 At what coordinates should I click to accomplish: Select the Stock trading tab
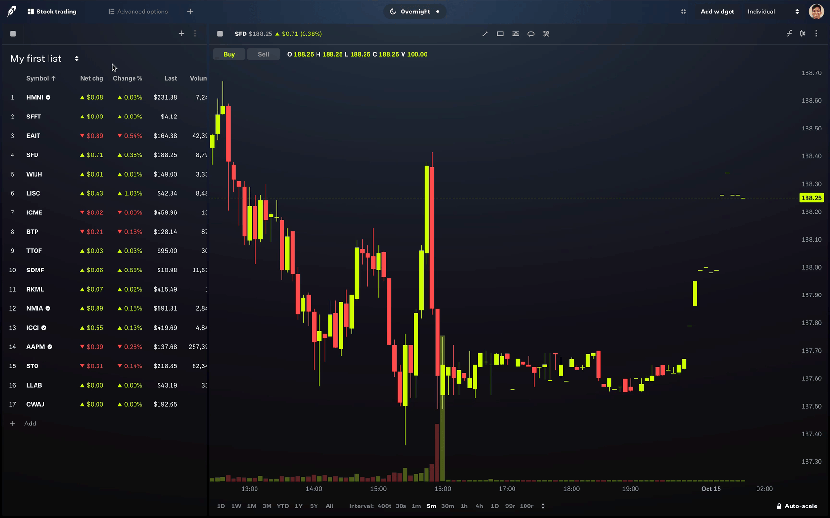(x=52, y=12)
